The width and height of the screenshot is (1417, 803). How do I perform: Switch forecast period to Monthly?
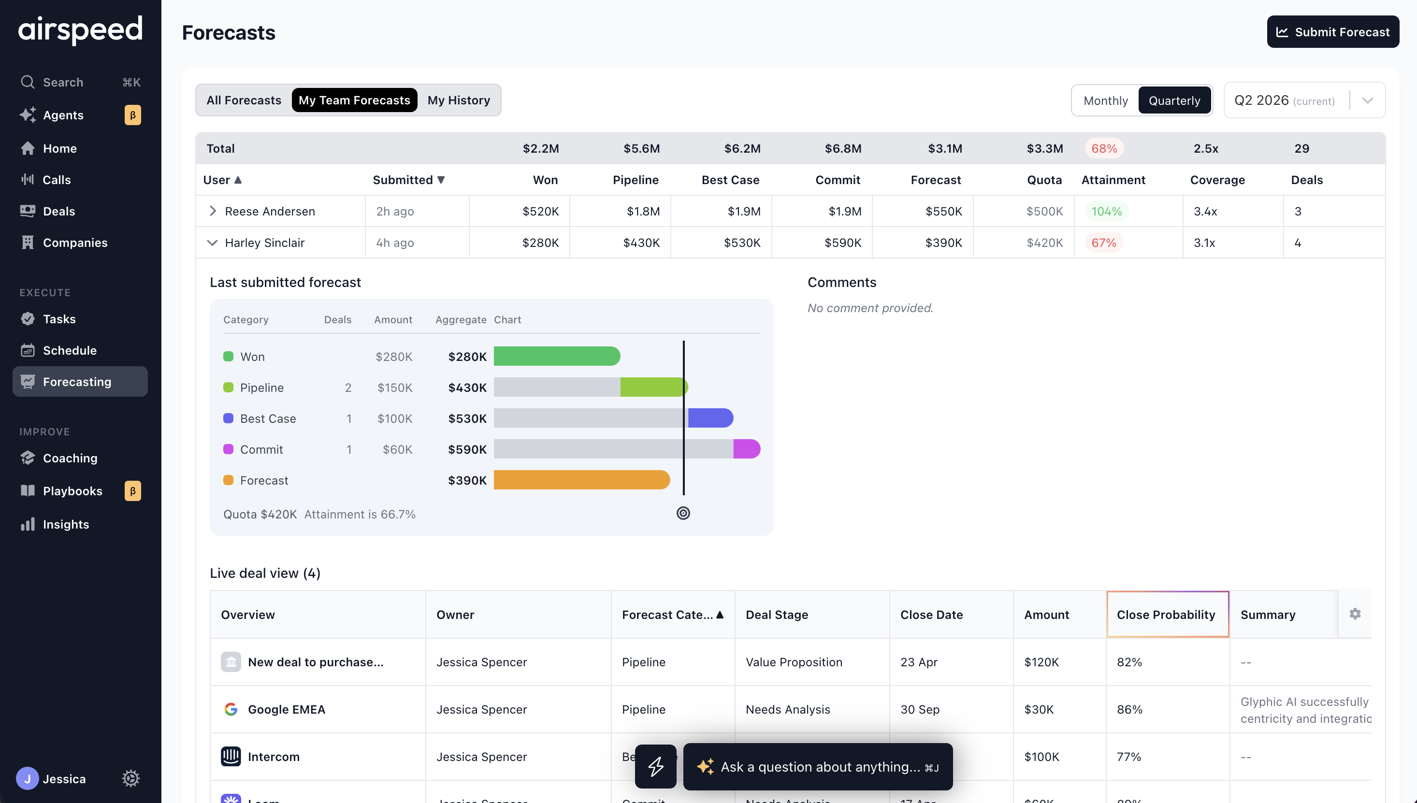[1105, 100]
